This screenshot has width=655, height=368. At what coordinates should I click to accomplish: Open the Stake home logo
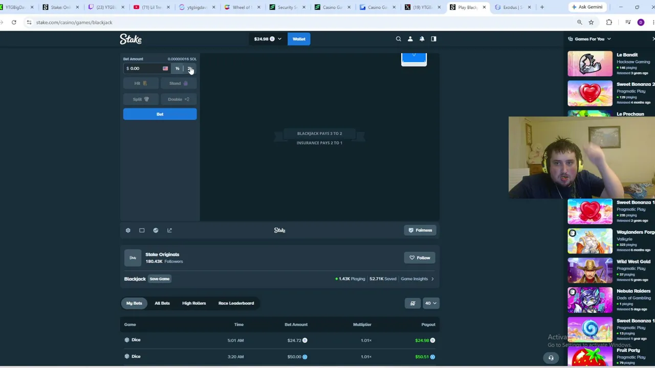(x=130, y=39)
